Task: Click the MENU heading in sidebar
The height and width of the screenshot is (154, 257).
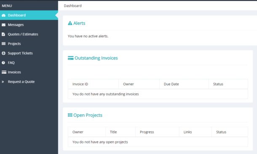Action: [x=7, y=6]
